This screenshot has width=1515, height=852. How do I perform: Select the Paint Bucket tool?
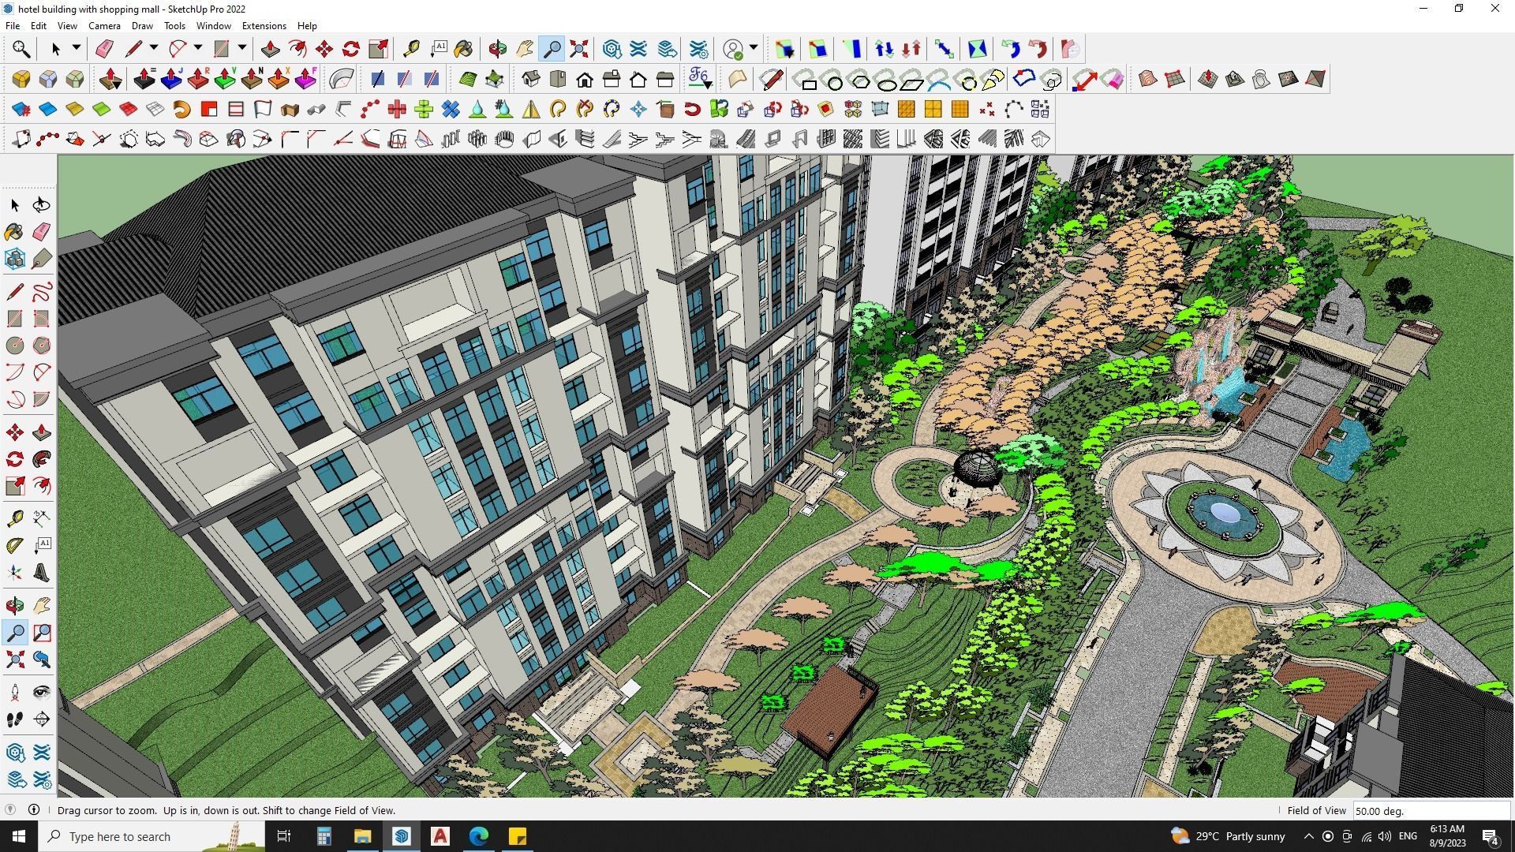pyautogui.click(x=463, y=48)
